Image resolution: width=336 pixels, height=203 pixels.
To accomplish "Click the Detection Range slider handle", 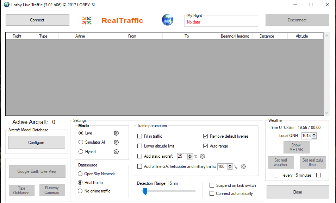I will pos(145,191).
